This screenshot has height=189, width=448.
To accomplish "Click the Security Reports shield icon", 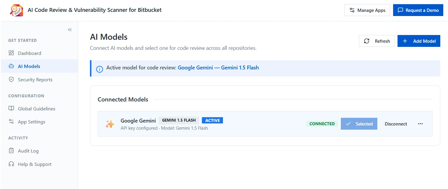I will pos(11,79).
